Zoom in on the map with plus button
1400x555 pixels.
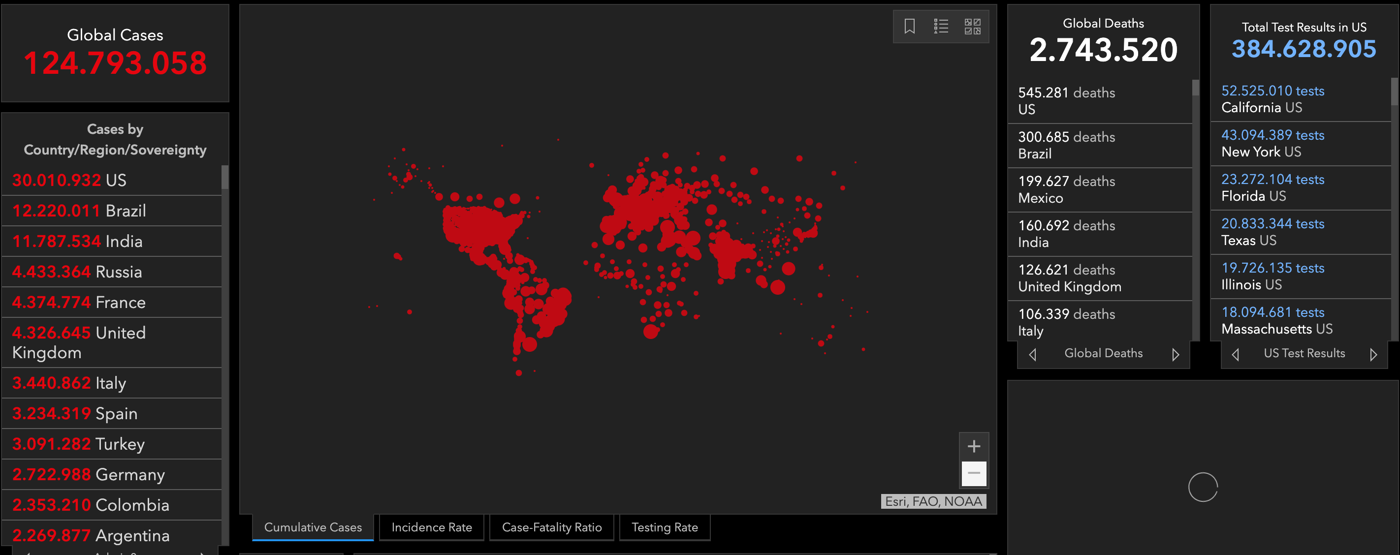[x=973, y=446]
